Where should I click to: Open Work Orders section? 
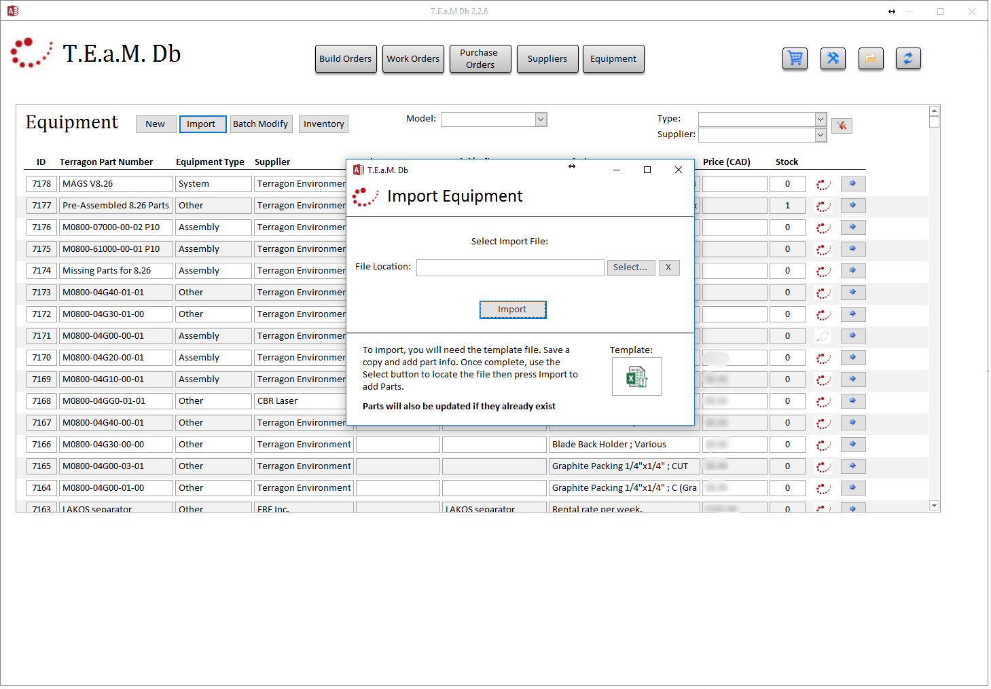coord(413,59)
